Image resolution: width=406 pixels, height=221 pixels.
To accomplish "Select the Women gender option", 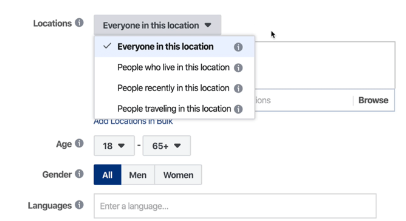I will tap(178, 175).
